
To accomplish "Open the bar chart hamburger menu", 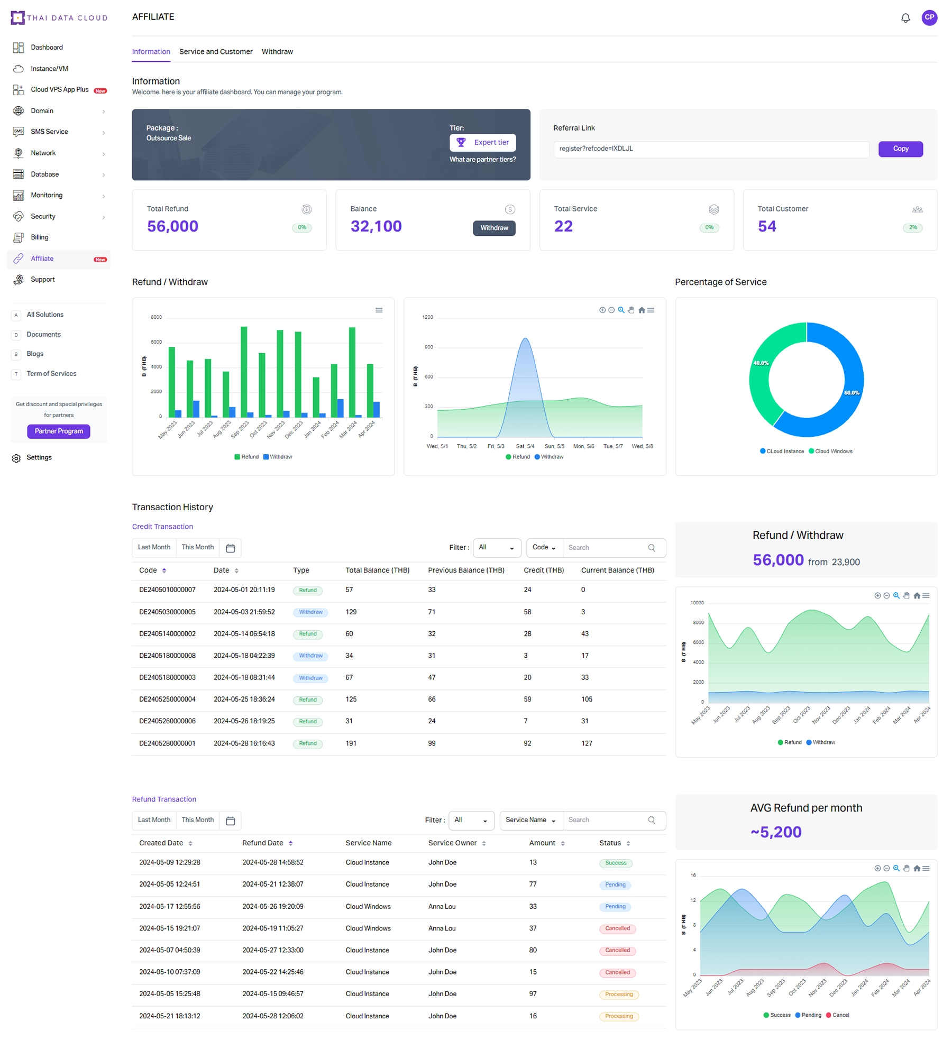I will pyautogui.click(x=379, y=310).
